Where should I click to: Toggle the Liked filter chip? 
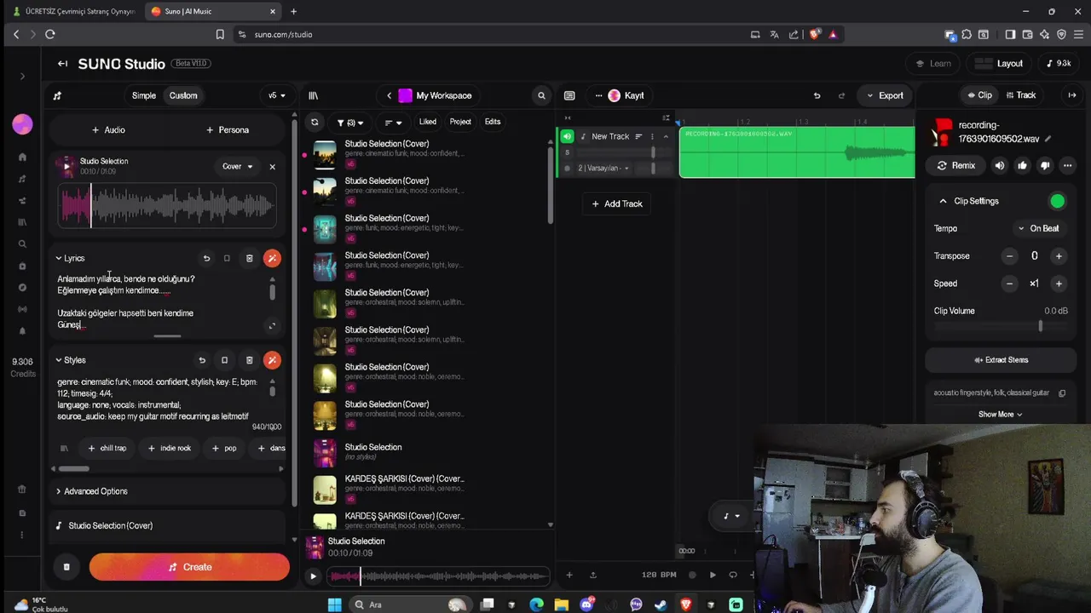[428, 122]
